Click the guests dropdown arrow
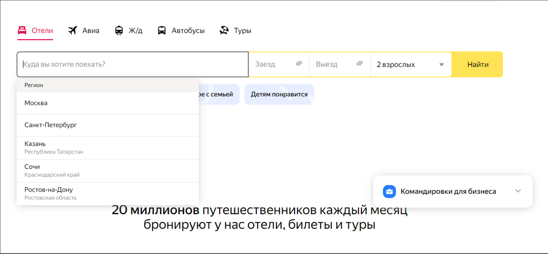 pyautogui.click(x=442, y=64)
